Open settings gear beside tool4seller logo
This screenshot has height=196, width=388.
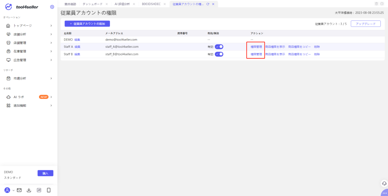(x=52, y=7)
